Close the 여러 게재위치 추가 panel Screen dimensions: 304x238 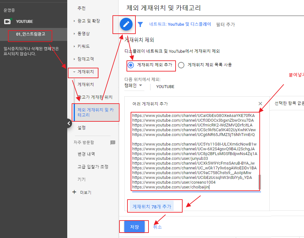coord(260,104)
